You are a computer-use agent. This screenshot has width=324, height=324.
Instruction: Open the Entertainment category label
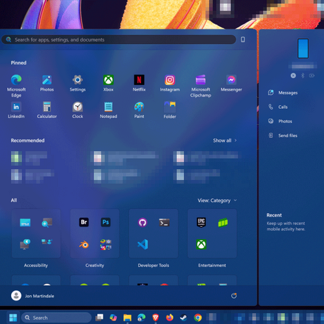[x=212, y=265]
